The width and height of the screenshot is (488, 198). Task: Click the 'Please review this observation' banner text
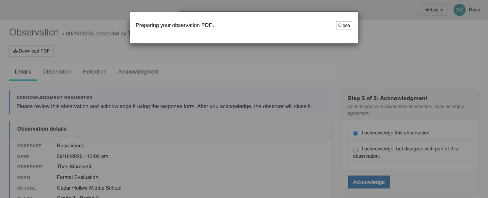click(x=164, y=106)
